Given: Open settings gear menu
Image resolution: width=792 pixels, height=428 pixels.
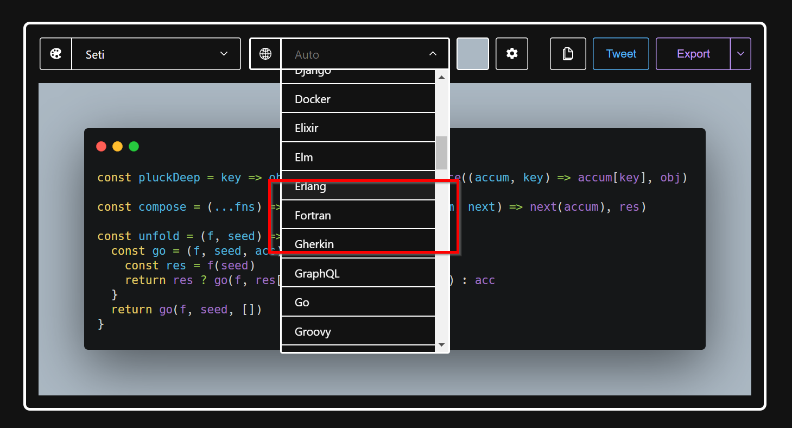Looking at the screenshot, I should (512, 54).
